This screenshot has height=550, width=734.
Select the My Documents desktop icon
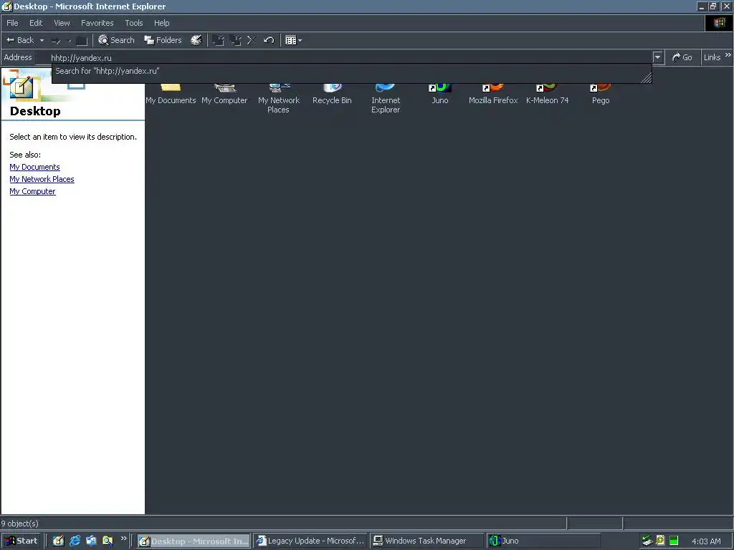pyautogui.click(x=171, y=93)
